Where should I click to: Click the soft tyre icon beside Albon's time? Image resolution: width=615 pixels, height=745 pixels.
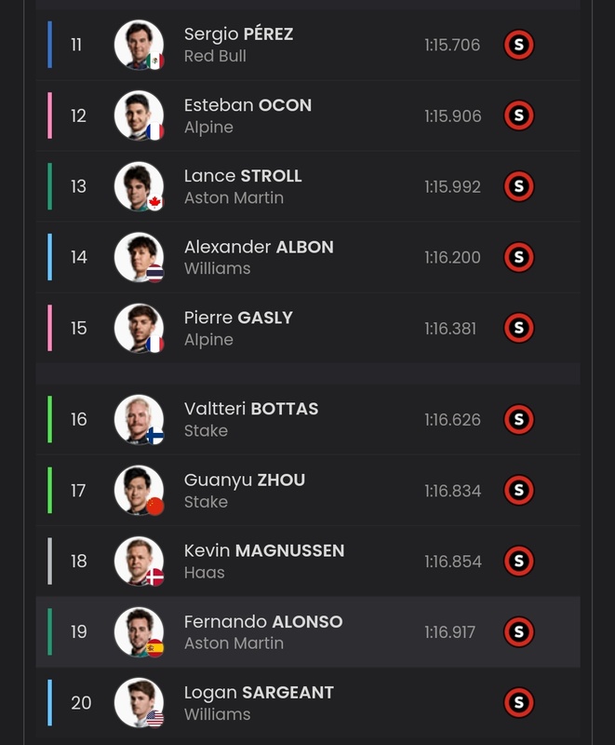pos(518,257)
